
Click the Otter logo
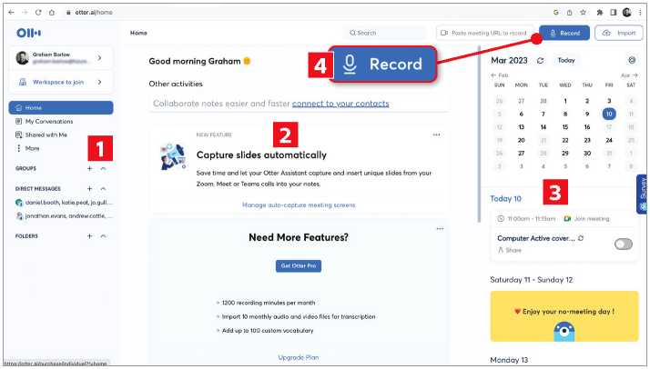(x=28, y=33)
